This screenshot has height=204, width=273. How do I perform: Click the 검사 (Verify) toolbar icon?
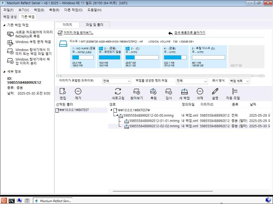[x=168, y=91]
